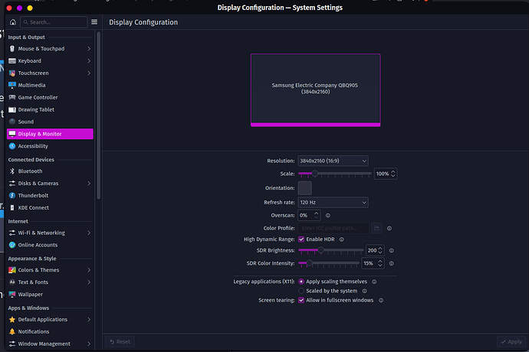Click the Text & Fonts icon
Image resolution: width=529 pixels, height=352 pixels.
[12, 282]
